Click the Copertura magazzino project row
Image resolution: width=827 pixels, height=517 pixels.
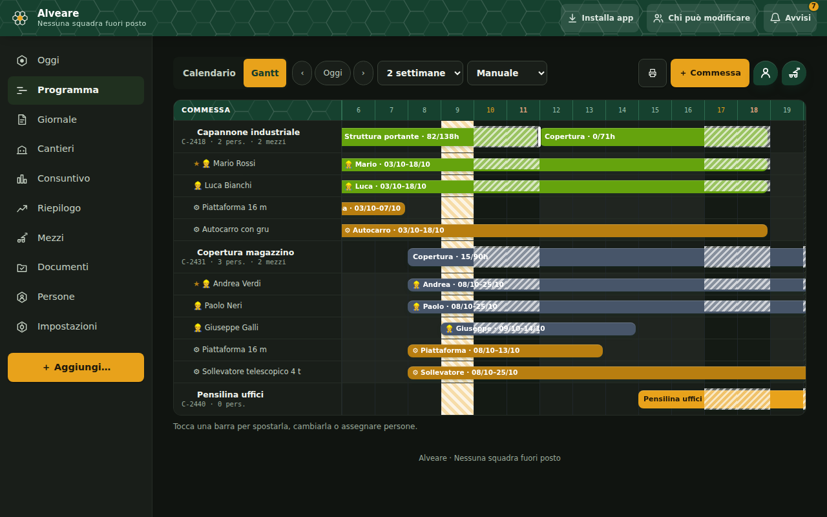[x=257, y=257]
